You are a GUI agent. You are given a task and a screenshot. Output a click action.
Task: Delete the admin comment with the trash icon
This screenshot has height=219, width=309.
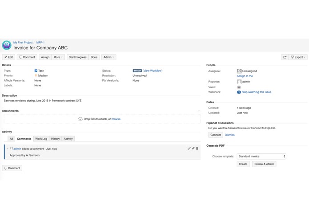click(197, 149)
